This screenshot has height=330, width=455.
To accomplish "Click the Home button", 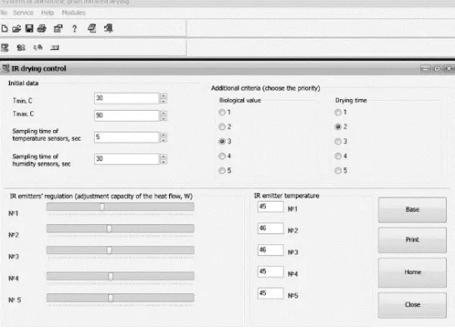I will pos(412,272).
